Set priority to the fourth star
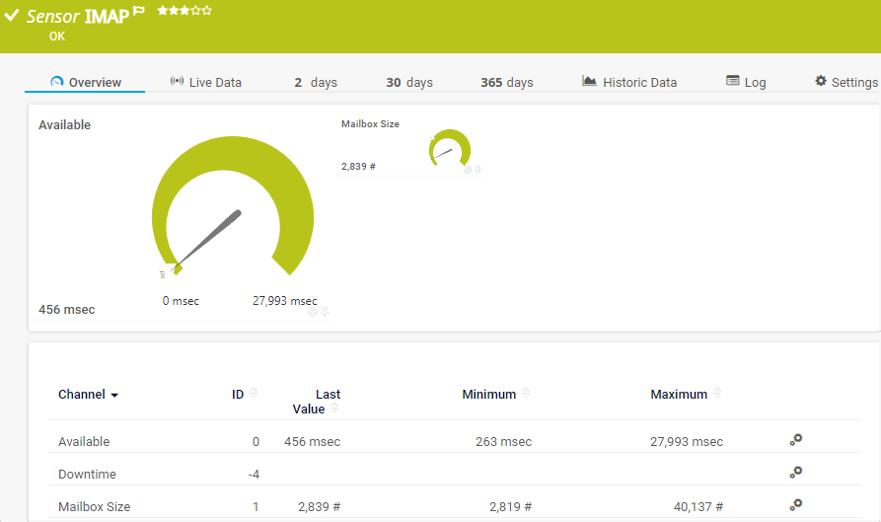 [x=195, y=11]
